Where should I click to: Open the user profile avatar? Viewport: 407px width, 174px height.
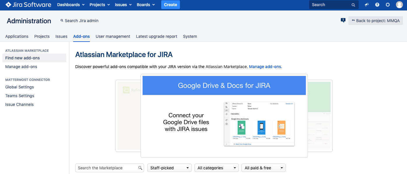coord(399,5)
